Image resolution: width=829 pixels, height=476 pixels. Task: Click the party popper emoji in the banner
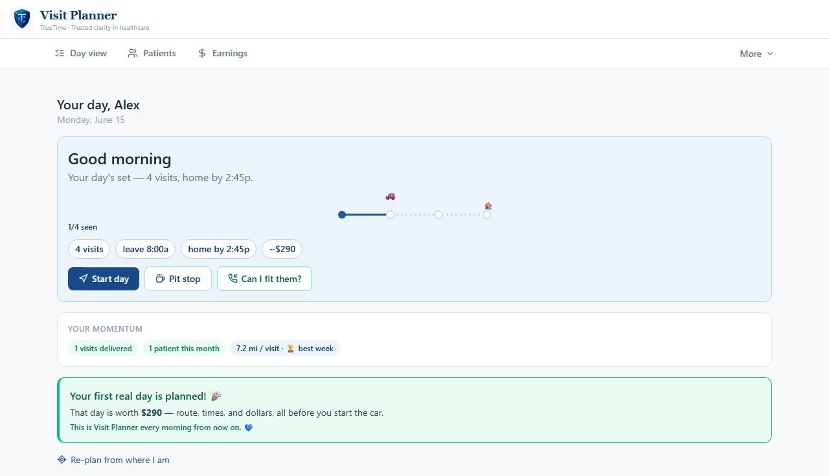216,396
